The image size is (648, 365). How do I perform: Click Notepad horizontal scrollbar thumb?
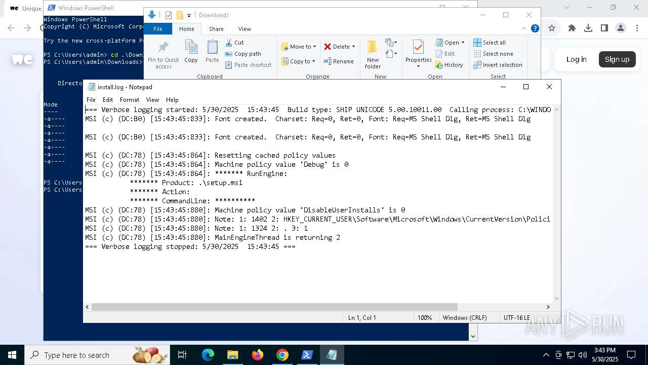[275, 307]
